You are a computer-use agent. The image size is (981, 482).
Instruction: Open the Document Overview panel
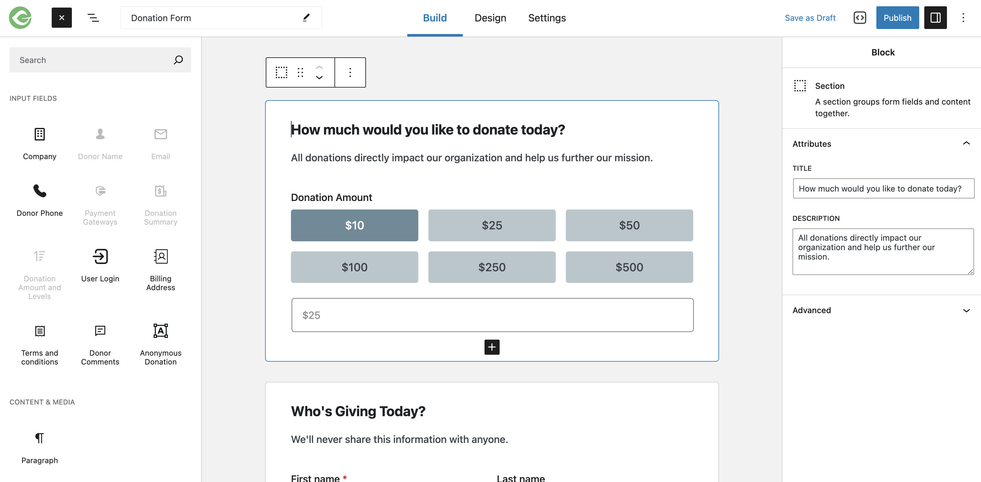coord(93,18)
